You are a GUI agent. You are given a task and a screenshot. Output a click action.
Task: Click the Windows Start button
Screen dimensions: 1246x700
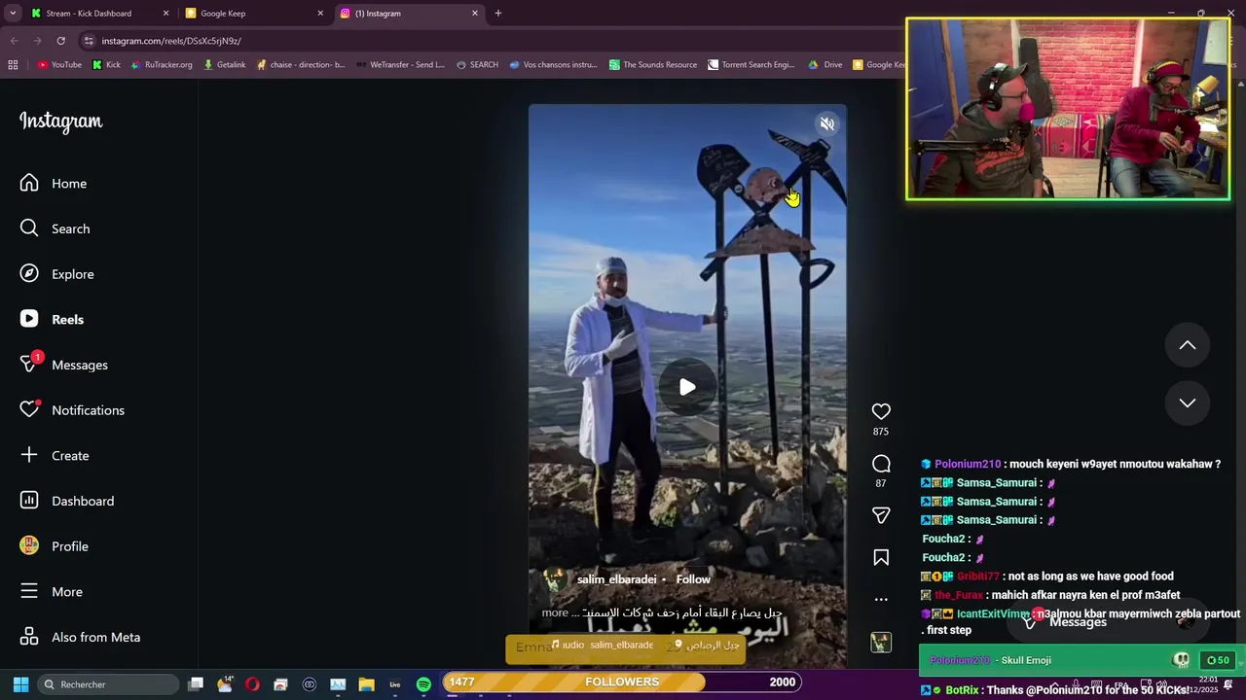(20, 684)
